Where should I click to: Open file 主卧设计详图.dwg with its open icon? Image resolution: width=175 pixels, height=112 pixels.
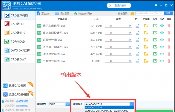point(137,61)
